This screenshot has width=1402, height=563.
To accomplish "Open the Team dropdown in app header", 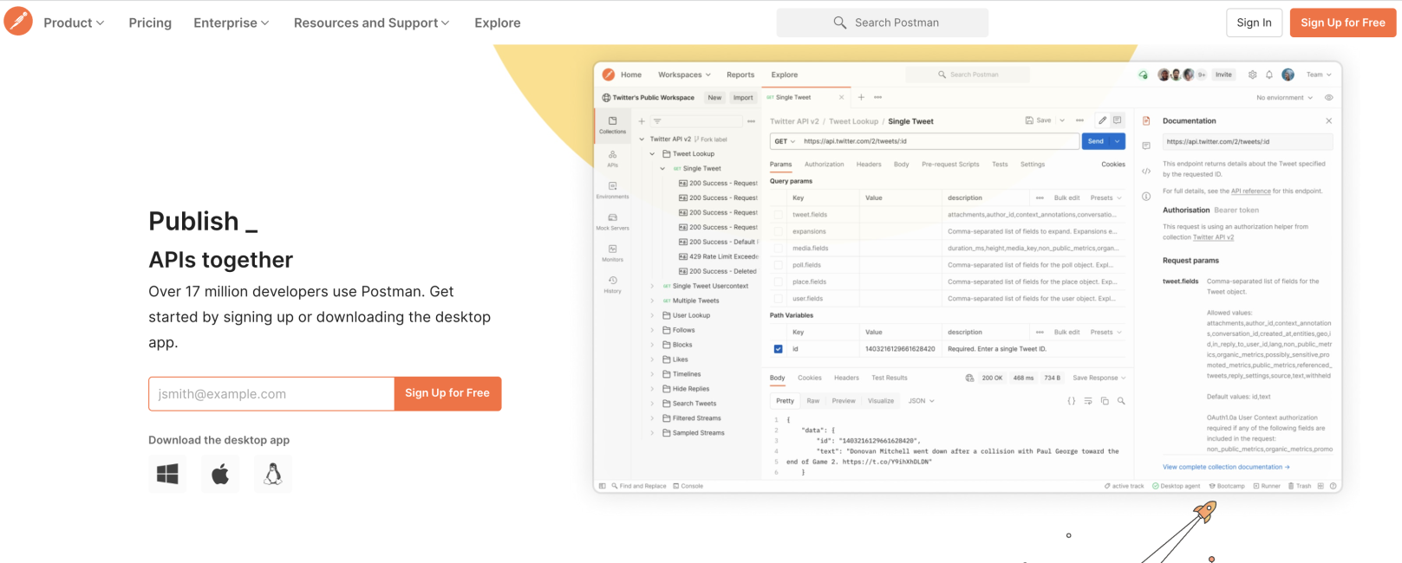I will [1319, 74].
